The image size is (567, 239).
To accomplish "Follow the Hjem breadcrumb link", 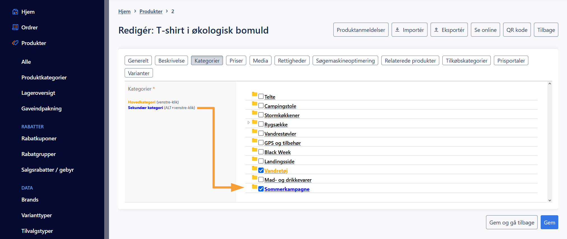I will (124, 11).
